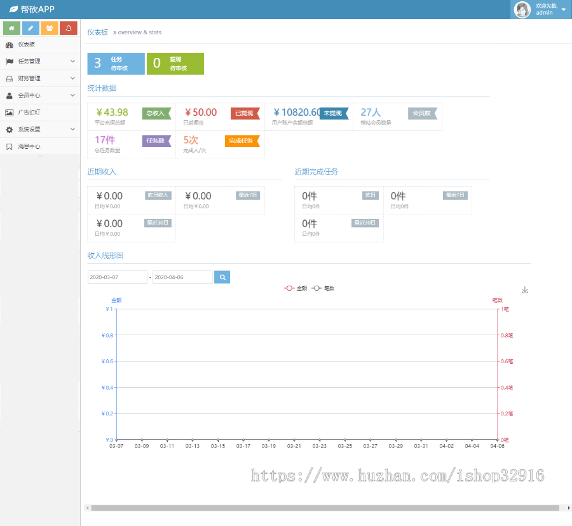Click the orange users shortcut button
Viewport: 572px width, 526px height.
pos(50,28)
